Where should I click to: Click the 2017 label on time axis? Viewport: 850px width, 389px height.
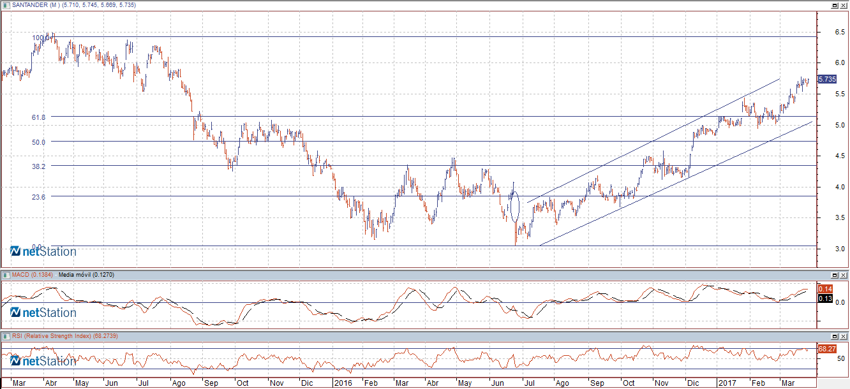727,383
